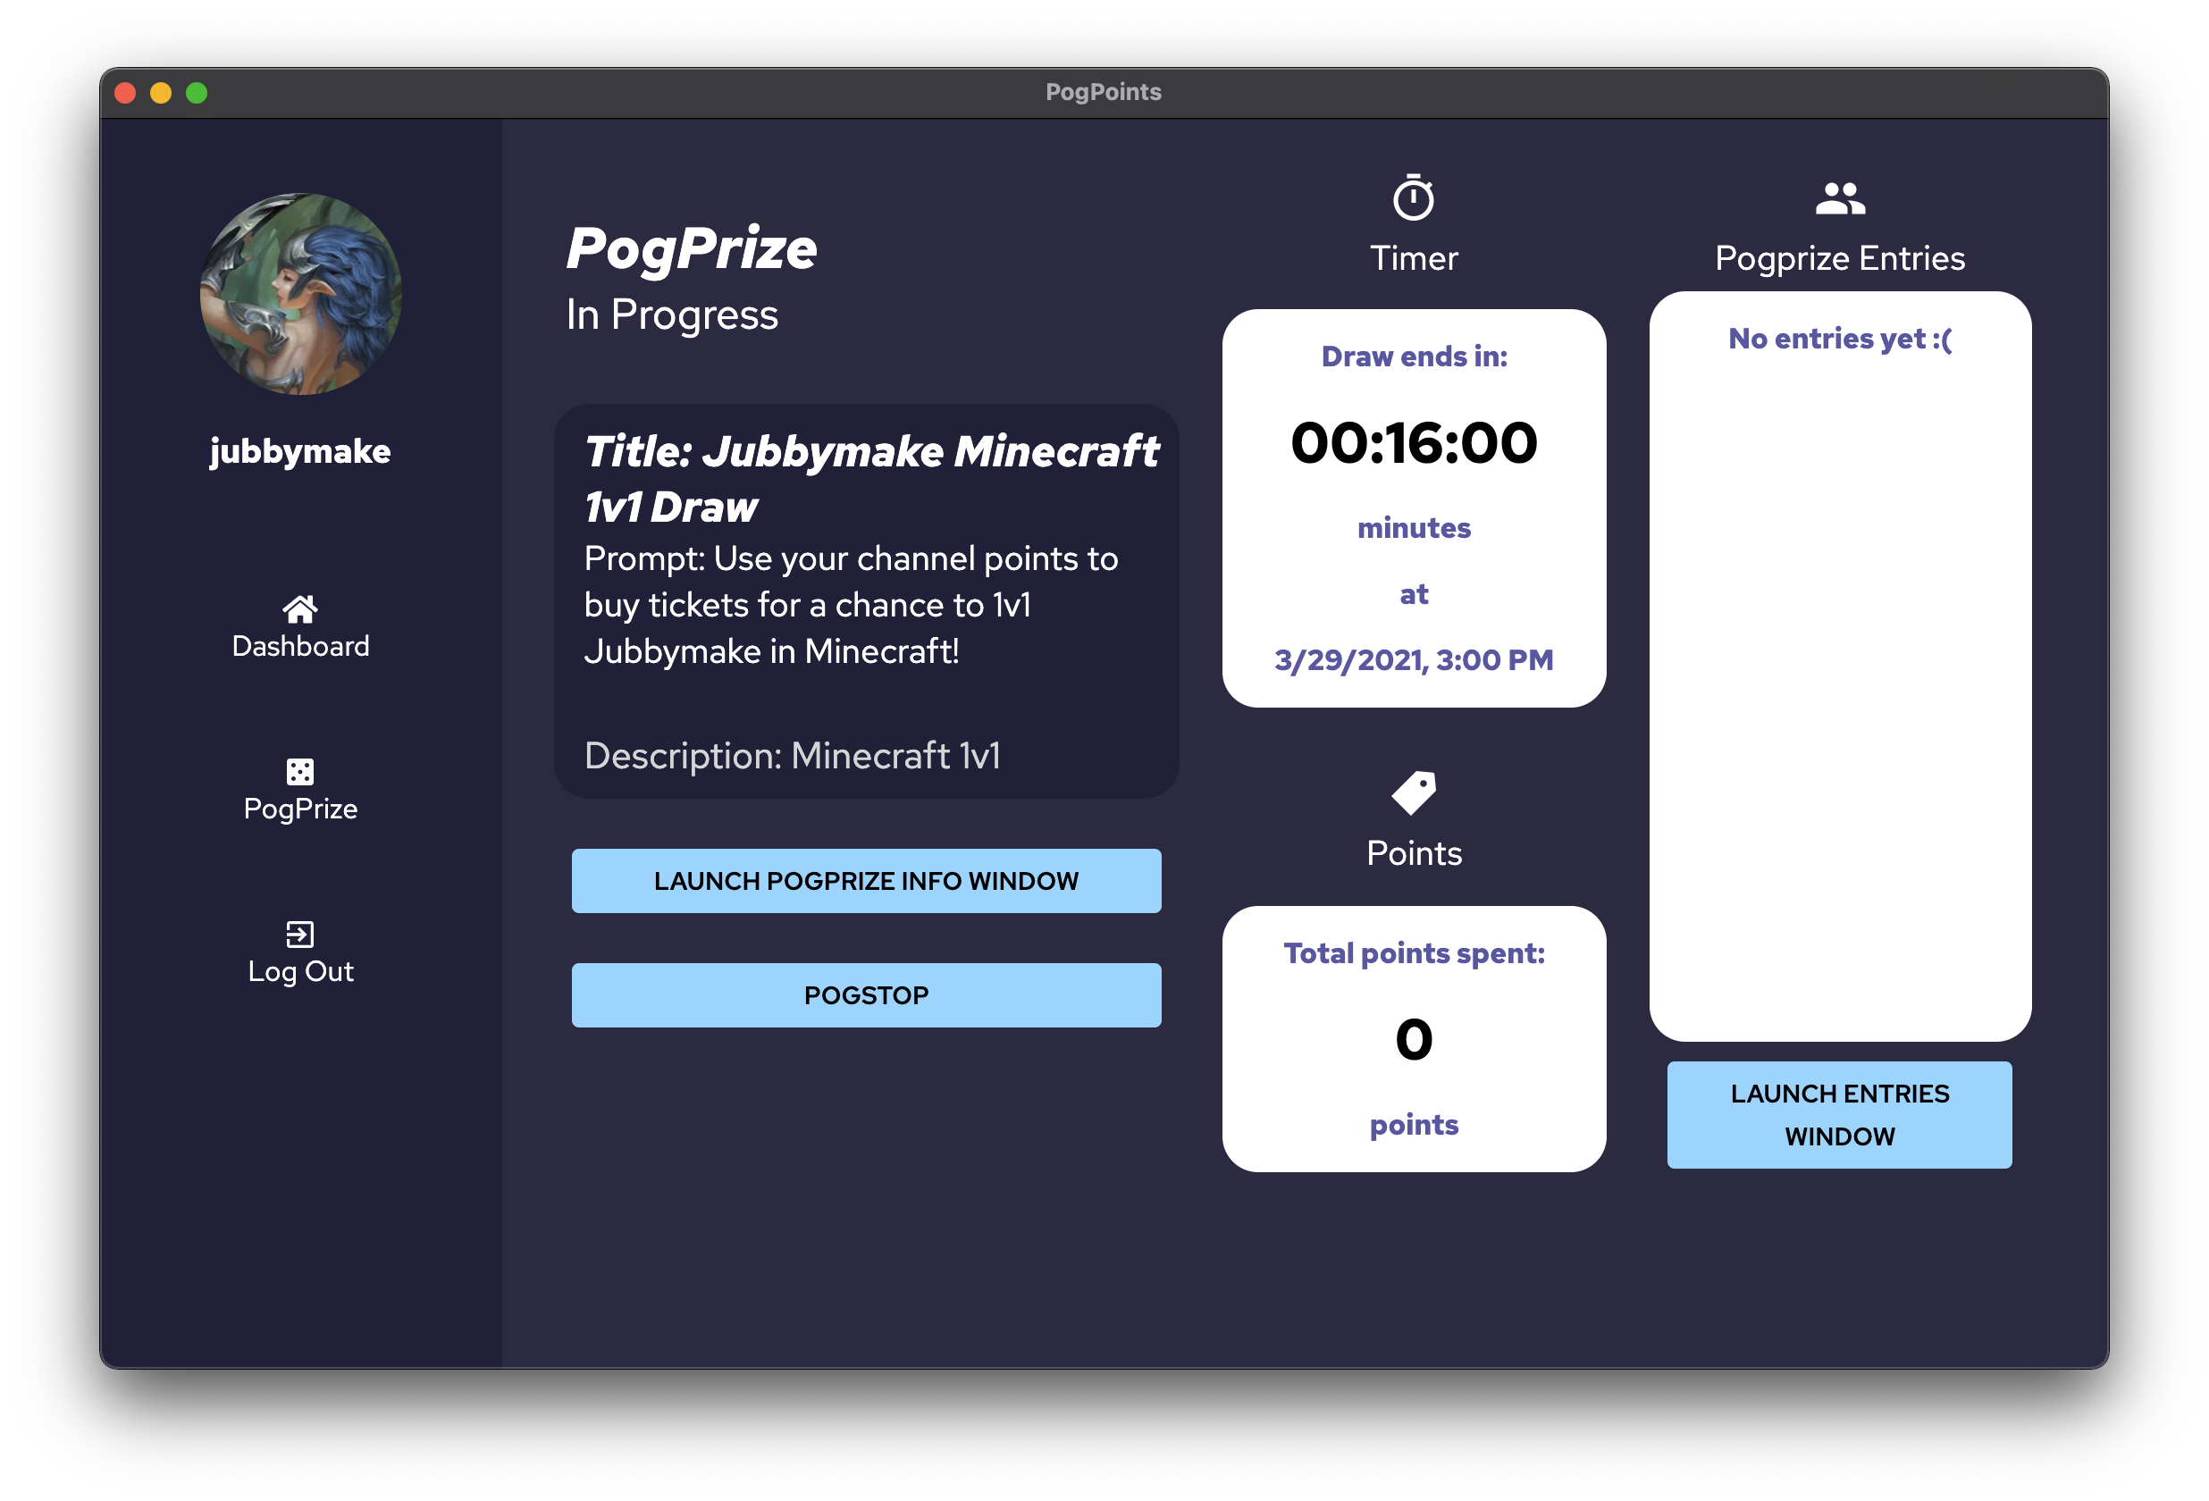
Task: Select Log Out in the sidebar
Action: click(300, 970)
